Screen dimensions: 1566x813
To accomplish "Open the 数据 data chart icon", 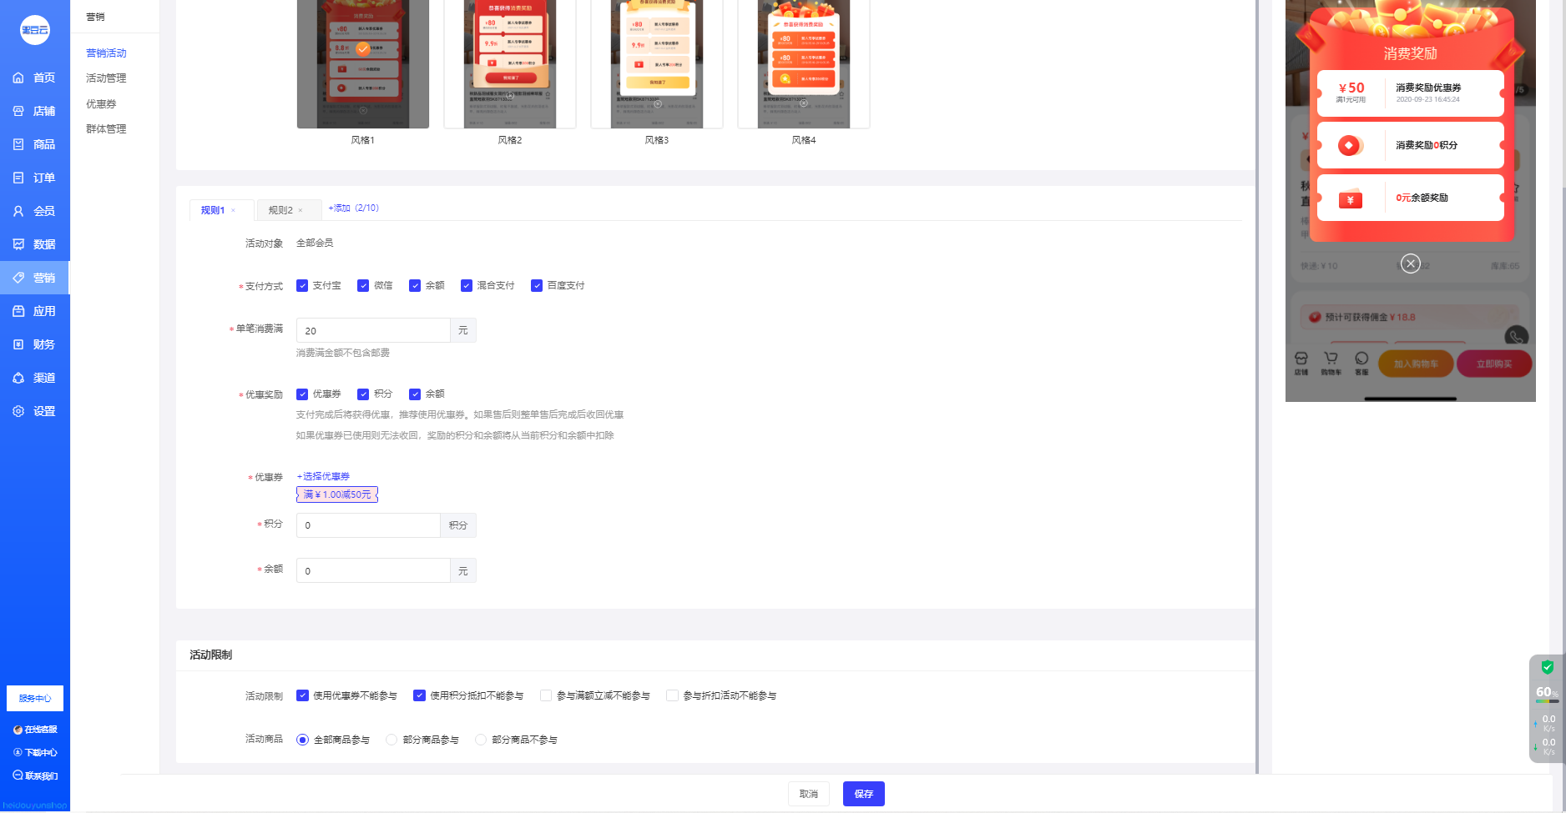I will (x=18, y=244).
